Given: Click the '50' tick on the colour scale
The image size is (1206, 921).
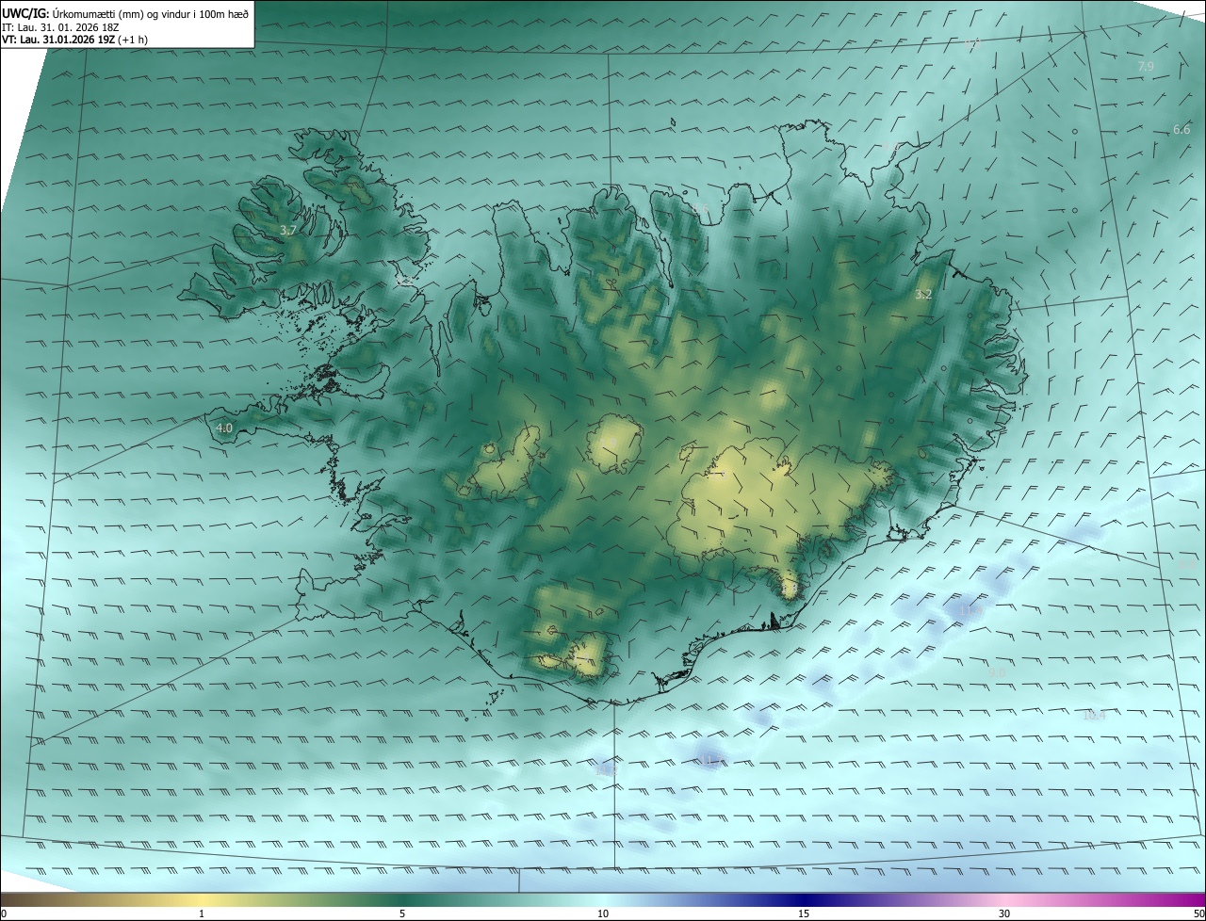Looking at the screenshot, I should click(x=1198, y=913).
